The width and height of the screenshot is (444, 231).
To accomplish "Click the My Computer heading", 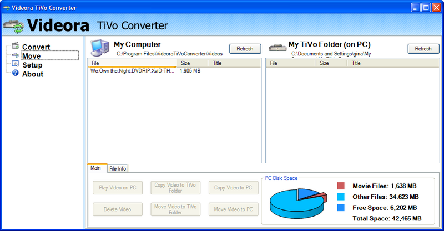I will pyautogui.click(x=137, y=44).
